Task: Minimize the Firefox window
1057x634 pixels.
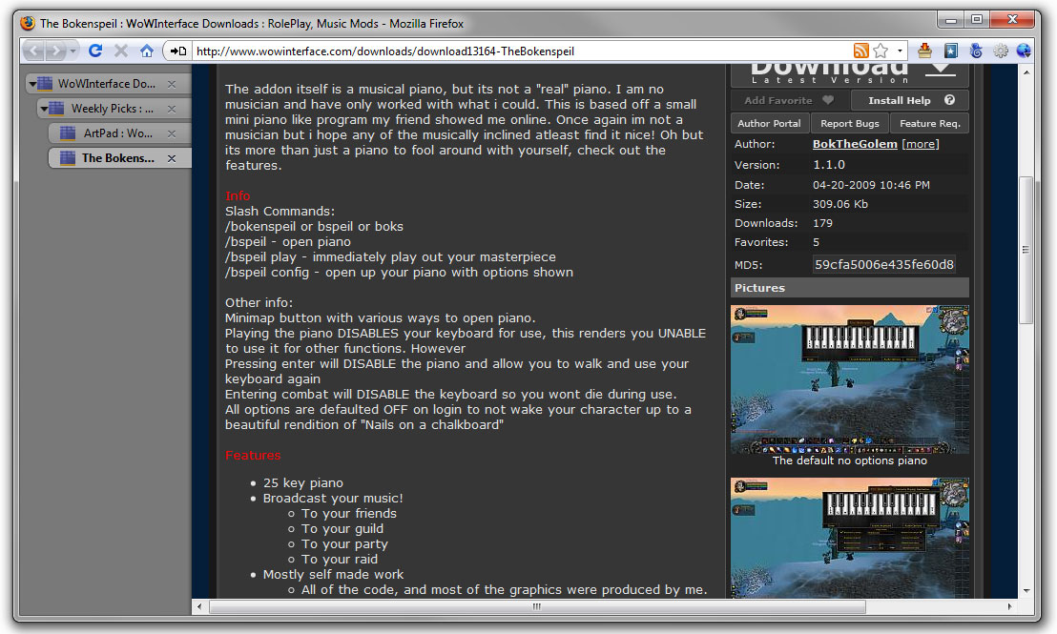Action: 951,19
